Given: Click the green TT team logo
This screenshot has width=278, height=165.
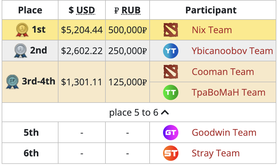Looking at the screenshot, I should 171,92.
